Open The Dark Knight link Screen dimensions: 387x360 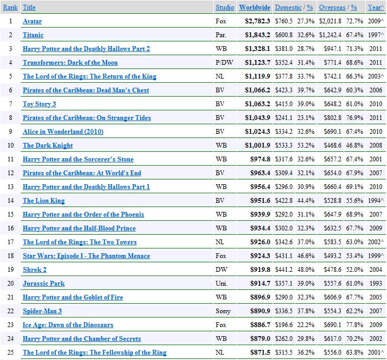click(x=48, y=145)
